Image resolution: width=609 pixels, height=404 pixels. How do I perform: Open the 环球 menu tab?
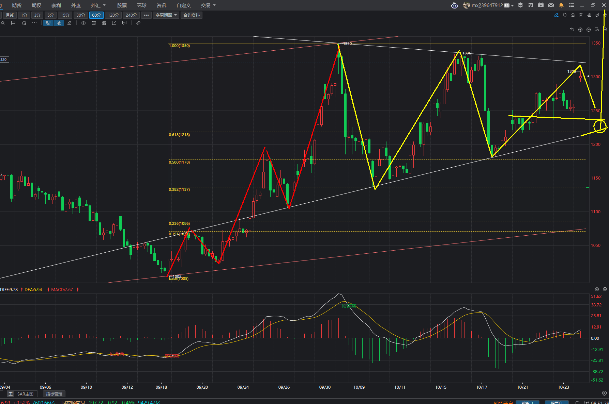[x=142, y=5]
